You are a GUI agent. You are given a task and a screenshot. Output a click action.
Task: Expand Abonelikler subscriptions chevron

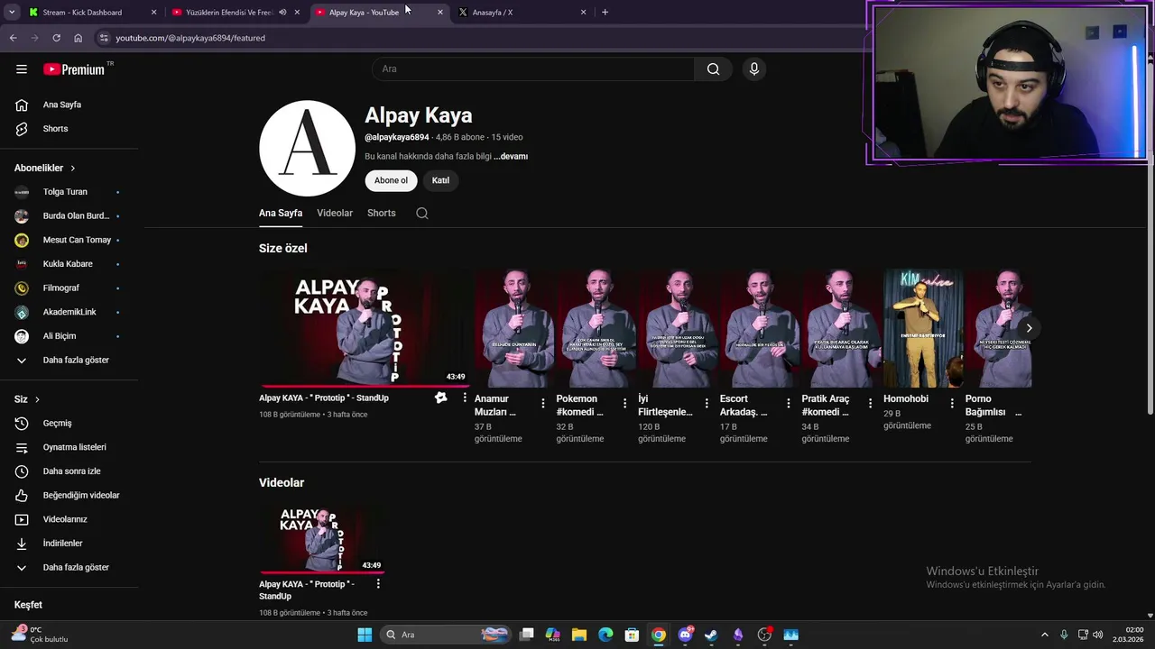72,169
